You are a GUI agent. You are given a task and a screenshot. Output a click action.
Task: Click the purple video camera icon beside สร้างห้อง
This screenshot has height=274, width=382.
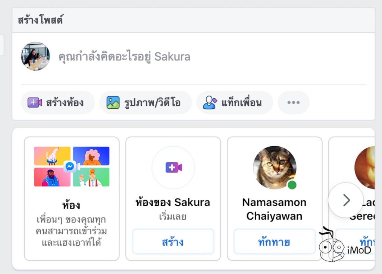[35, 102]
